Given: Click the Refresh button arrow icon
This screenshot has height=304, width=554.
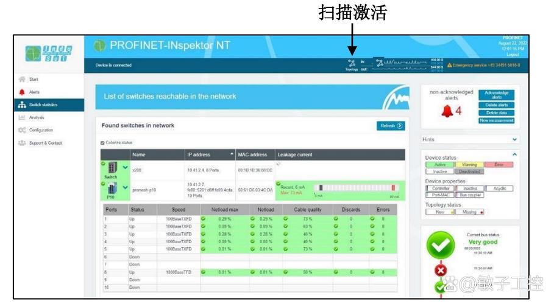Looking at the screenshot, I should [x=400, y=126].
